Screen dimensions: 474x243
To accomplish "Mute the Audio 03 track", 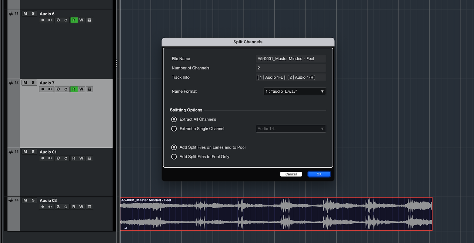I will (x=25, y=201).
